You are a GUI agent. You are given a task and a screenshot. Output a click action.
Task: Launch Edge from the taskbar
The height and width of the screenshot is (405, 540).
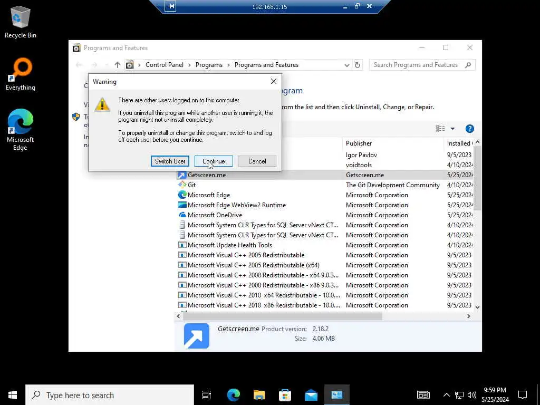(233, 394)
